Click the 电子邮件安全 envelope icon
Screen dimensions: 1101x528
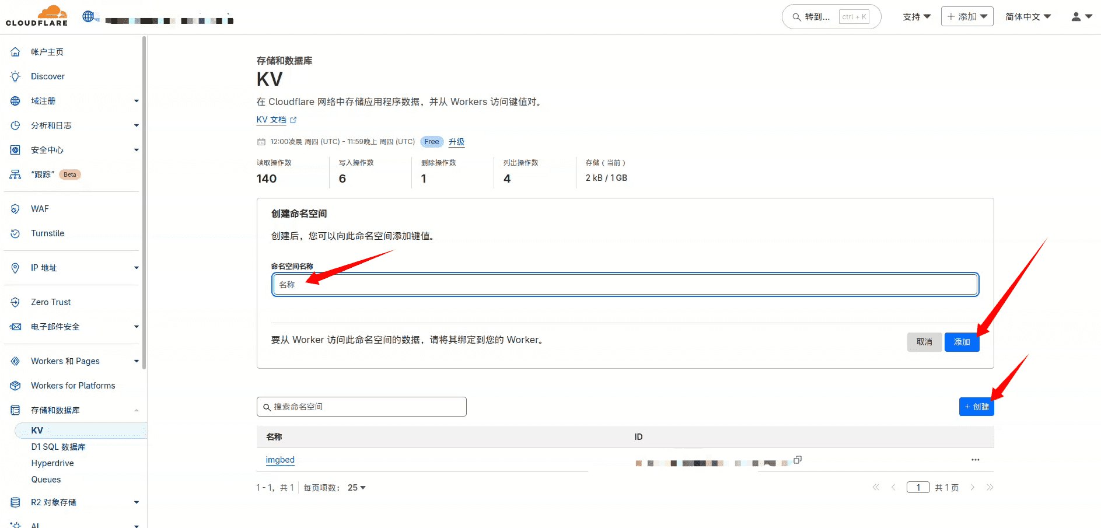tap(16, 327)
